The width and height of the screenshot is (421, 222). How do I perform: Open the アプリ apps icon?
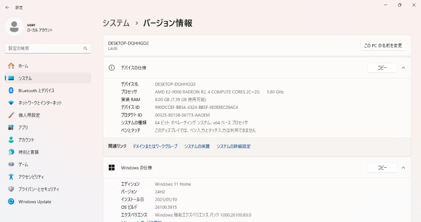11,127
